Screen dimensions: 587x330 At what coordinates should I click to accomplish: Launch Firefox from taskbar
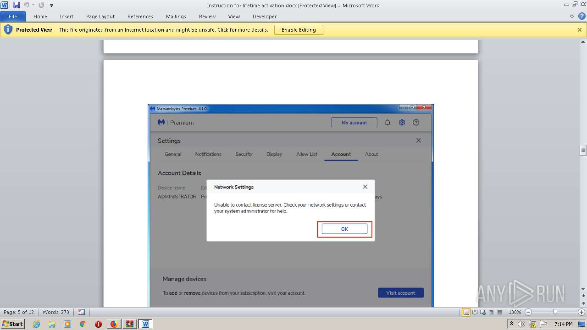tap(114, 324)
